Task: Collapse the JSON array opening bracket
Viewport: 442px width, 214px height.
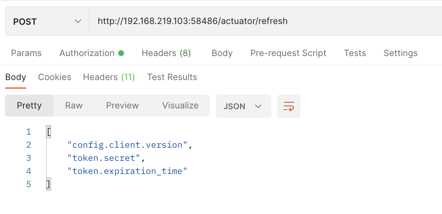Action: pos(49,132)
